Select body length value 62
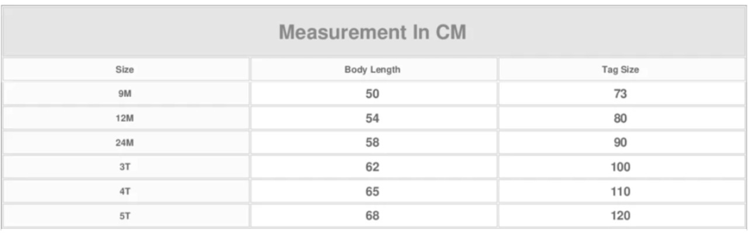Image resolution: width=748 pixels, height=233 pixels. 372,167
